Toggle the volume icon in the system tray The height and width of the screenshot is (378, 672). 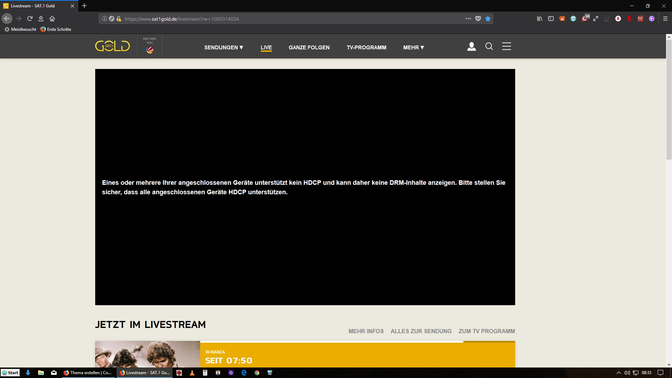(627, 373)
